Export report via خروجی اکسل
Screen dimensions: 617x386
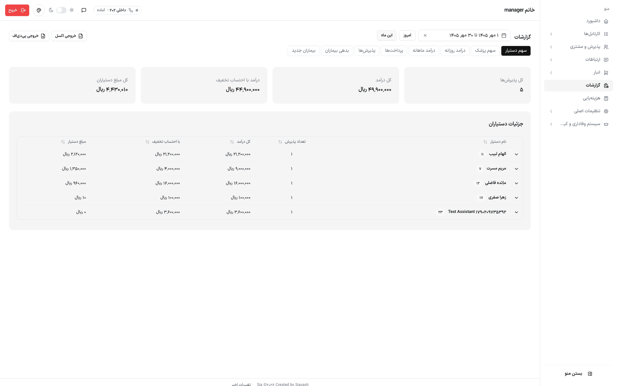coord(69,36)
